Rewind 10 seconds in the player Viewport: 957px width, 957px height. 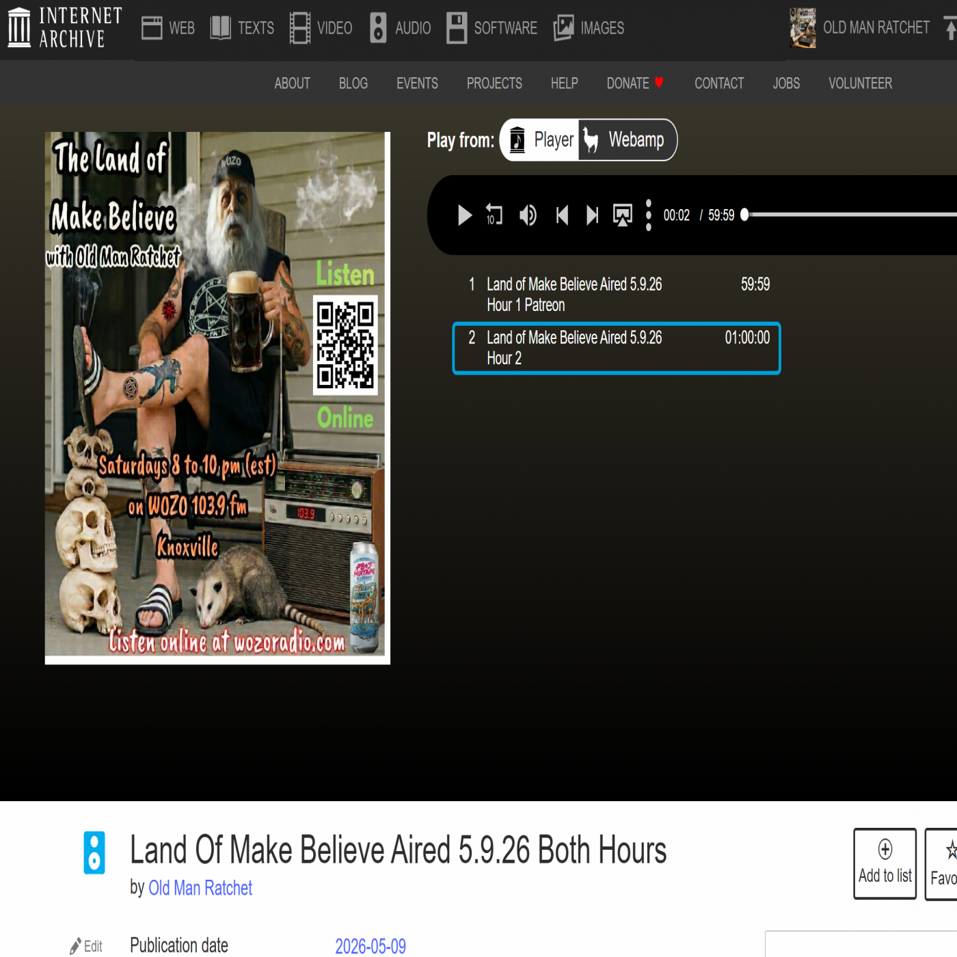click(494, 215)
